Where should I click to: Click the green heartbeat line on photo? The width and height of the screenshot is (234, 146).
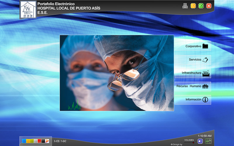click(x=74, y=105)
